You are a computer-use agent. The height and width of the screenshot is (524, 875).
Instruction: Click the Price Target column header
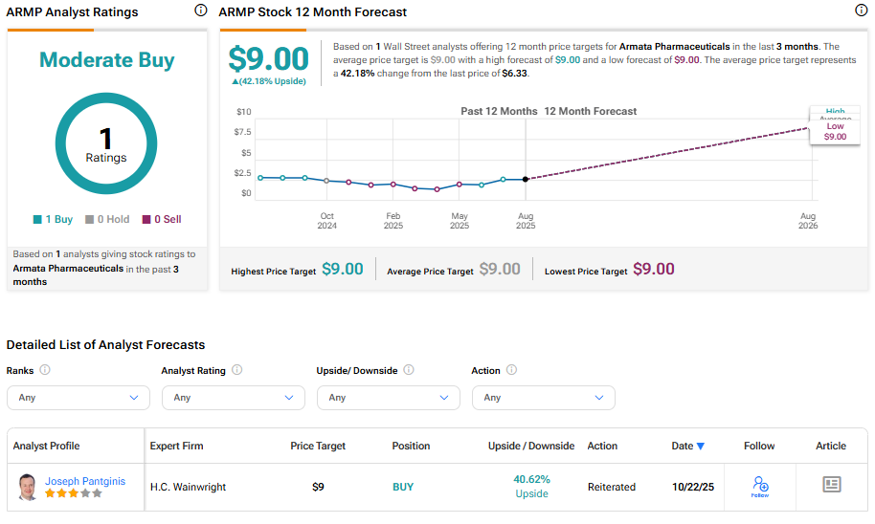[318, 446]
